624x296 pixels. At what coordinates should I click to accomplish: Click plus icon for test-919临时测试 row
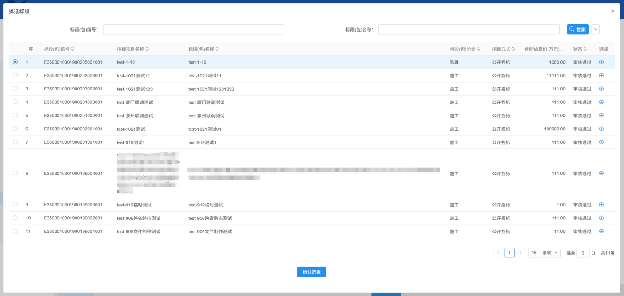point(601,205)
